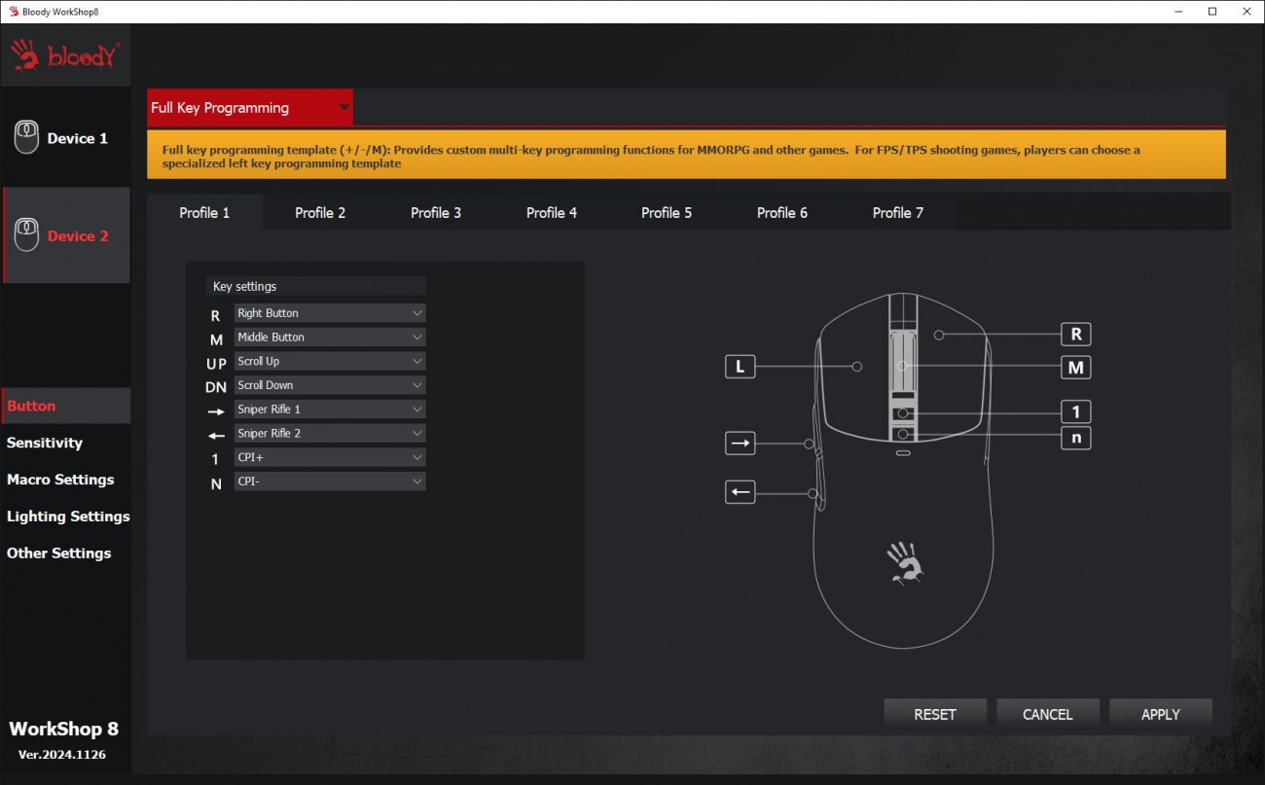Open the Sniper Rifle 1 key dropdown
Viewport: 1265px width, 785px height.
(x=329, y=410)
